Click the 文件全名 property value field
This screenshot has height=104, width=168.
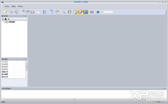20,62
